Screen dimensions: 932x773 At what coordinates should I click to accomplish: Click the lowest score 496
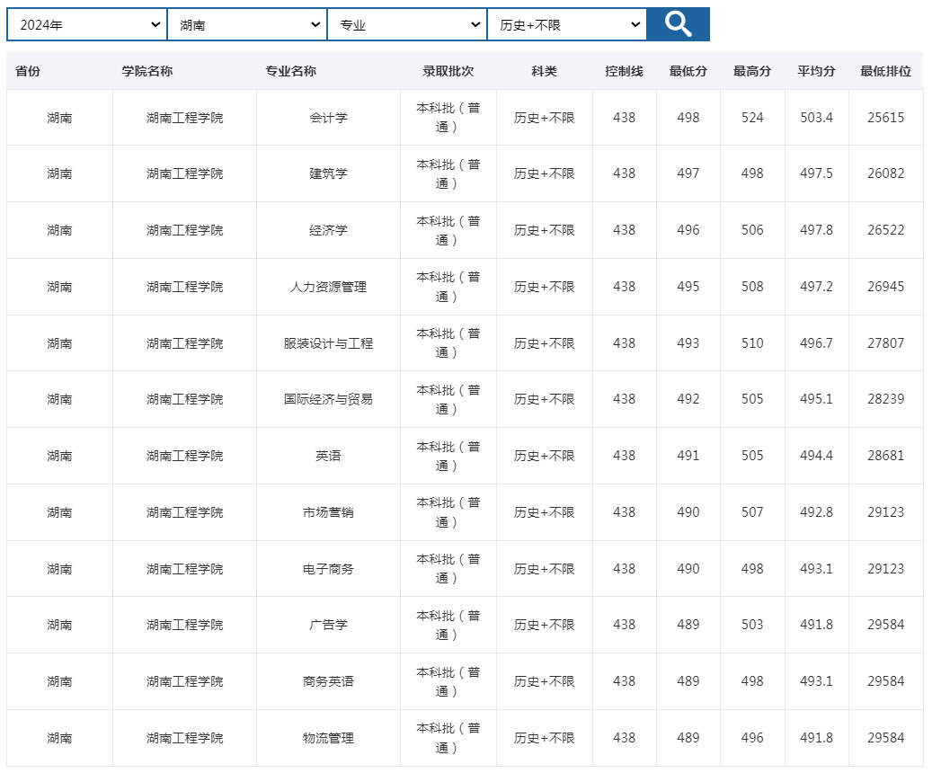(688, 230)
